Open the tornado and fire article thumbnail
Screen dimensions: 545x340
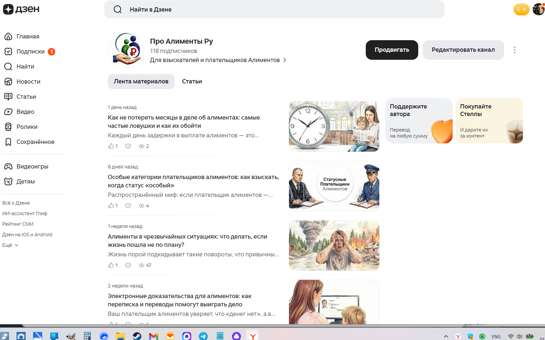[334, 245]
